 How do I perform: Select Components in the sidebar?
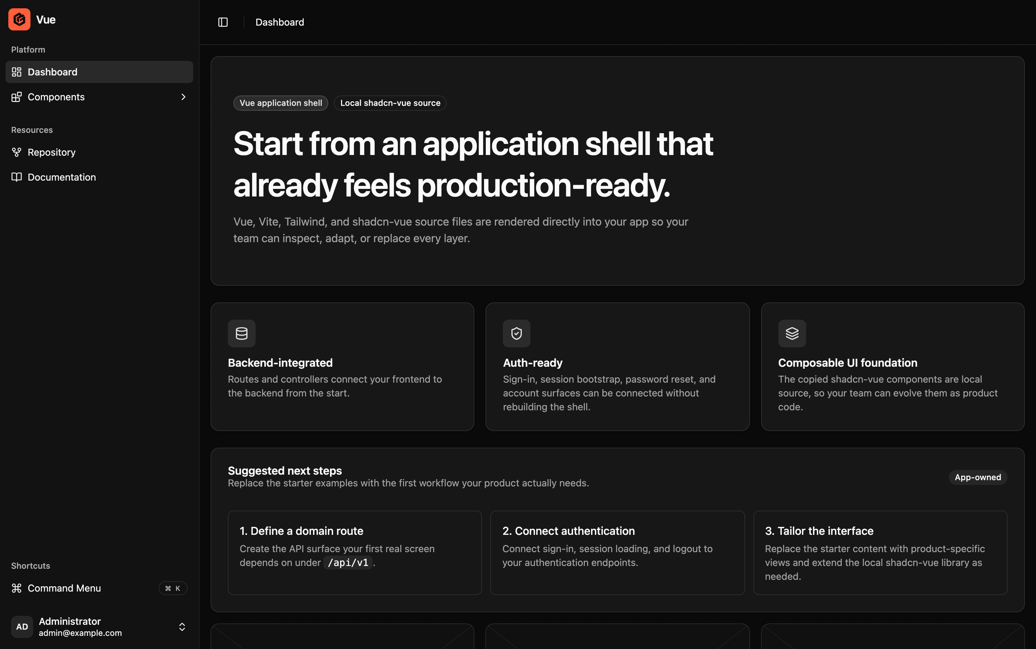99,97
